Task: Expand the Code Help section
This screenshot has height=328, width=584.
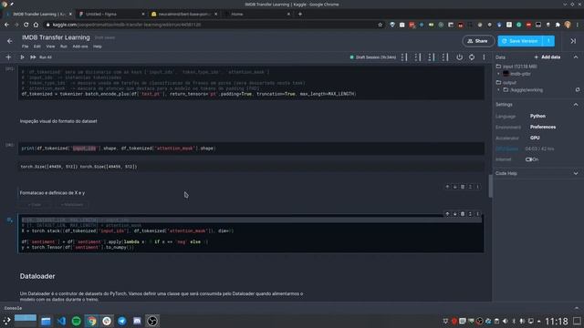Action: click(x=576, y=173)
